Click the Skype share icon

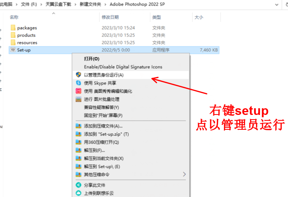tap(78, 83)
